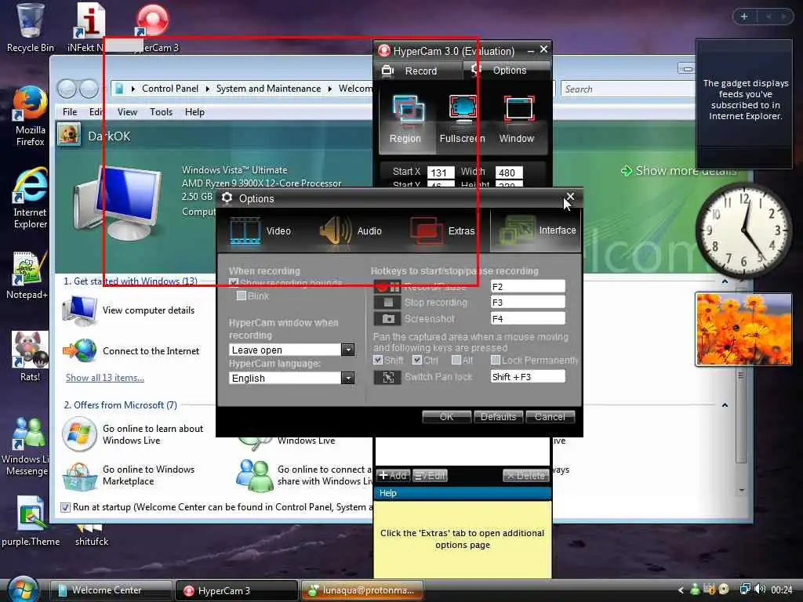Toggle the Shift pan key checkbox
The image size is (803, 602).
click(378, 360)
